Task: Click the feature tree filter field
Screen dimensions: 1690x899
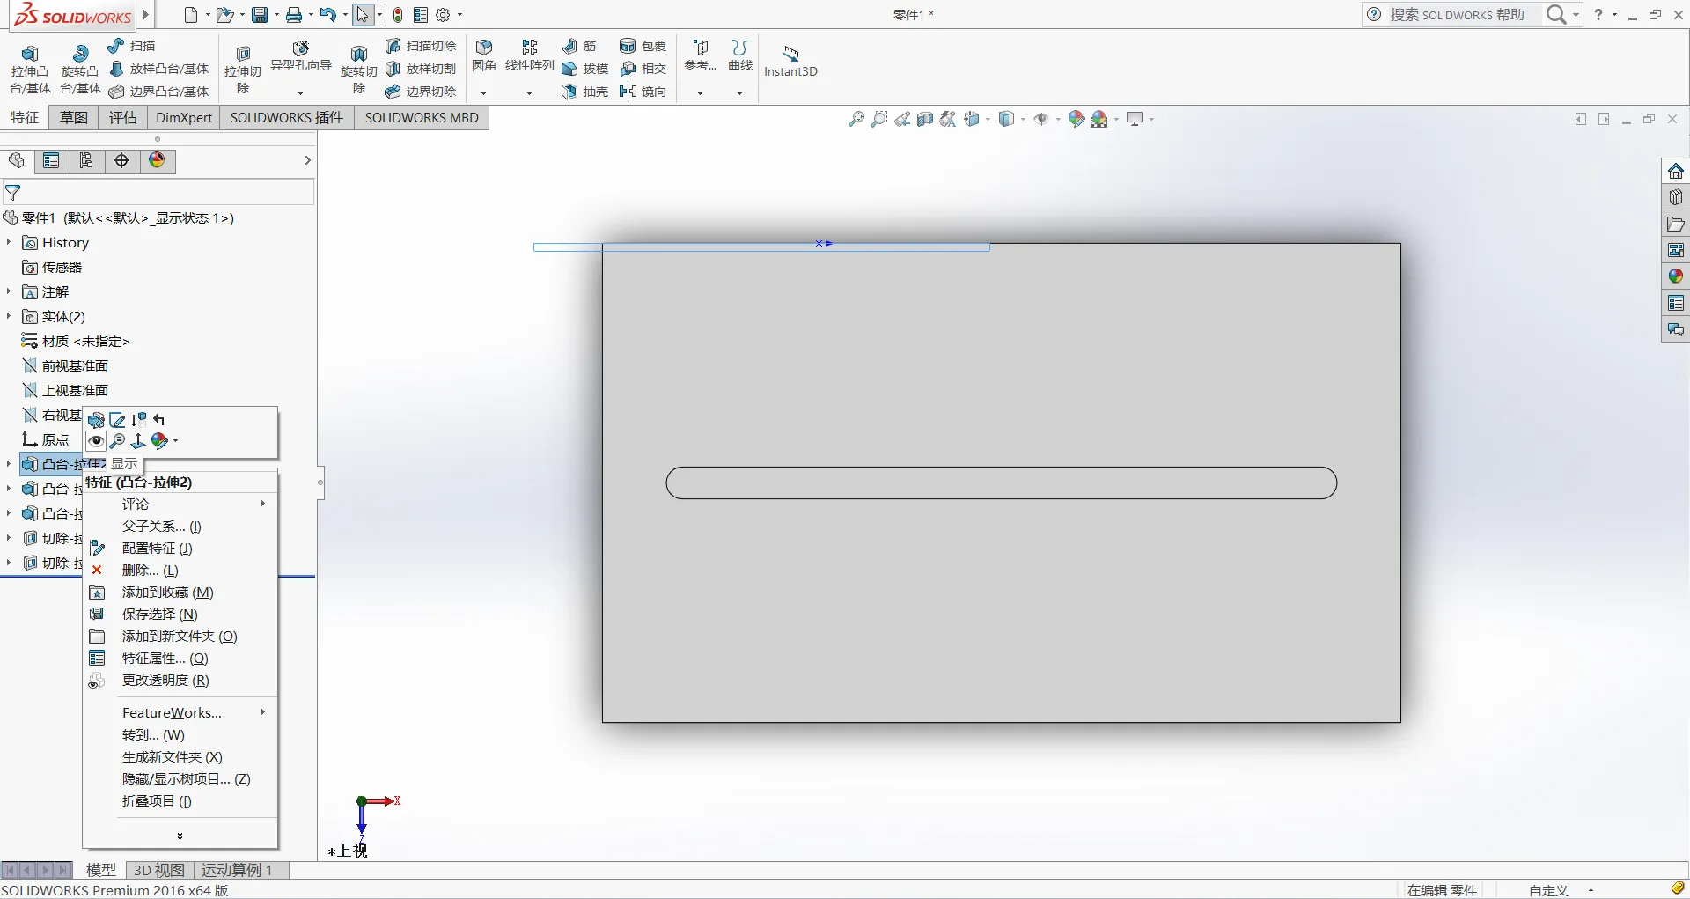Action: [x=158, y=192]
